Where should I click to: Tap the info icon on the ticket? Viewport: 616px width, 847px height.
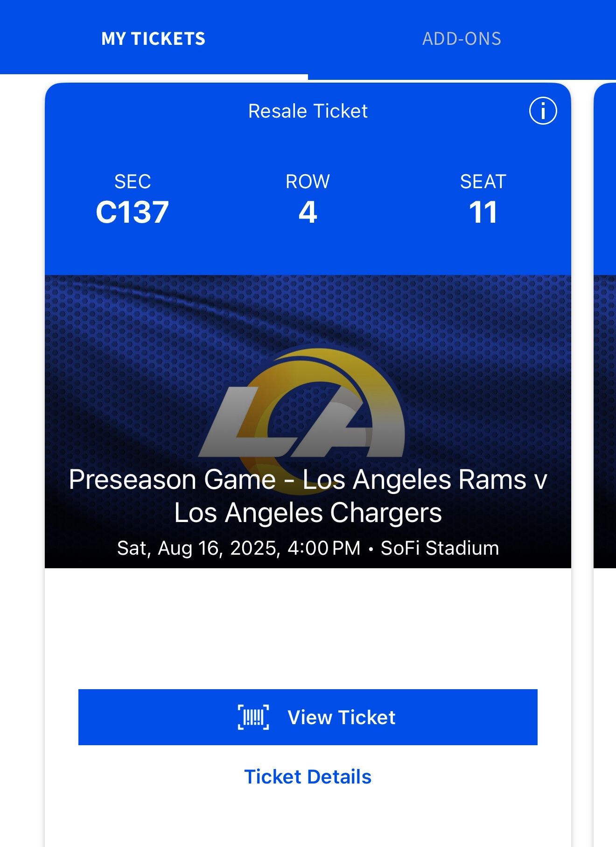[x=543, y=112]
